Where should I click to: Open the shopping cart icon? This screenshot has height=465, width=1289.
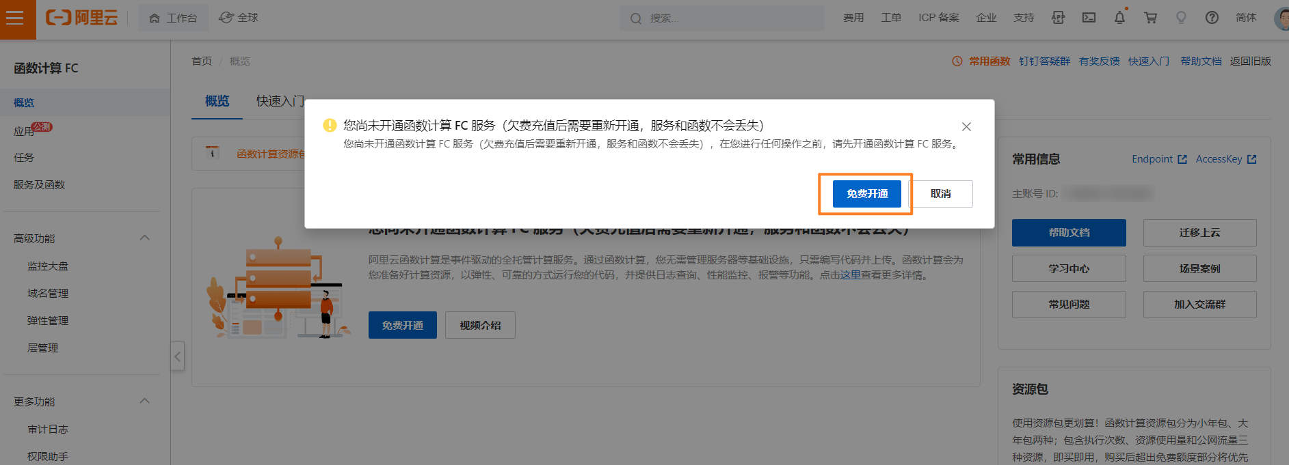pyautogui.click(x=1150, y=18)
